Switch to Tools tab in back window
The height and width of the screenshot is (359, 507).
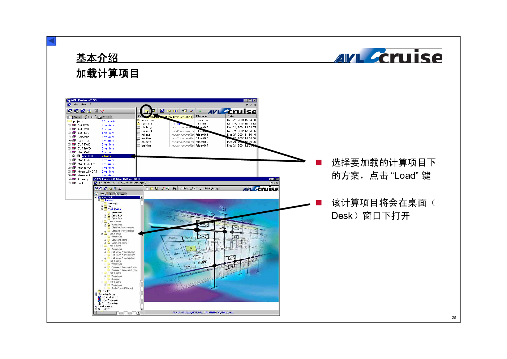tap(104, 117)
